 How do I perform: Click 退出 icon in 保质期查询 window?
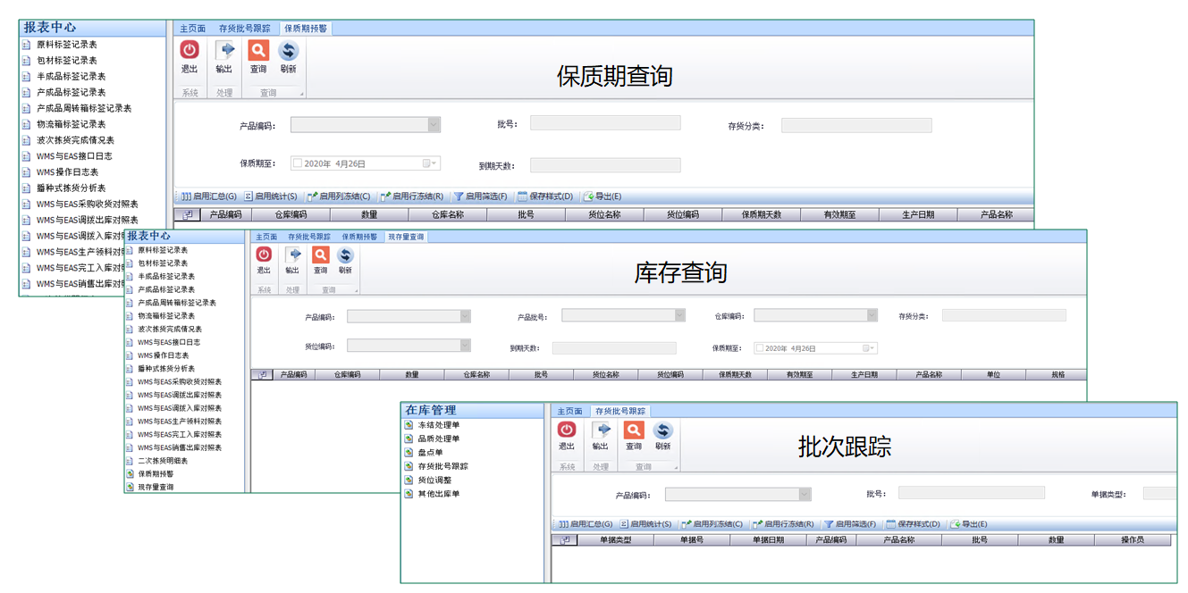[190, 51]
